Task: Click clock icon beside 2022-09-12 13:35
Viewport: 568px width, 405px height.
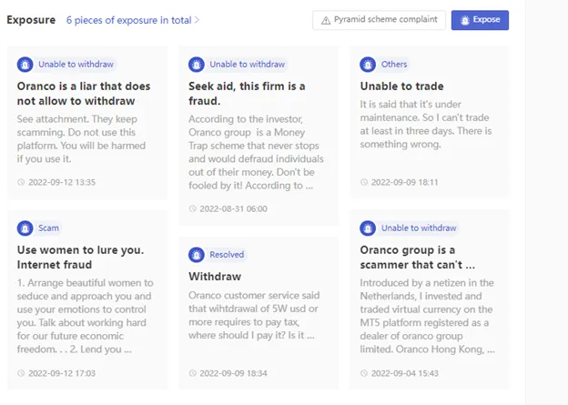Action: click(x=21, y=182)
